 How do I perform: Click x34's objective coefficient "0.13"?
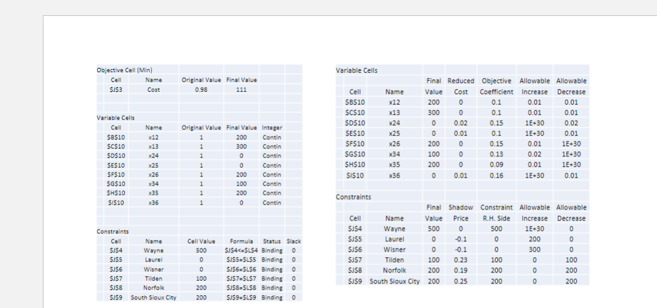(x=497, y=155)
